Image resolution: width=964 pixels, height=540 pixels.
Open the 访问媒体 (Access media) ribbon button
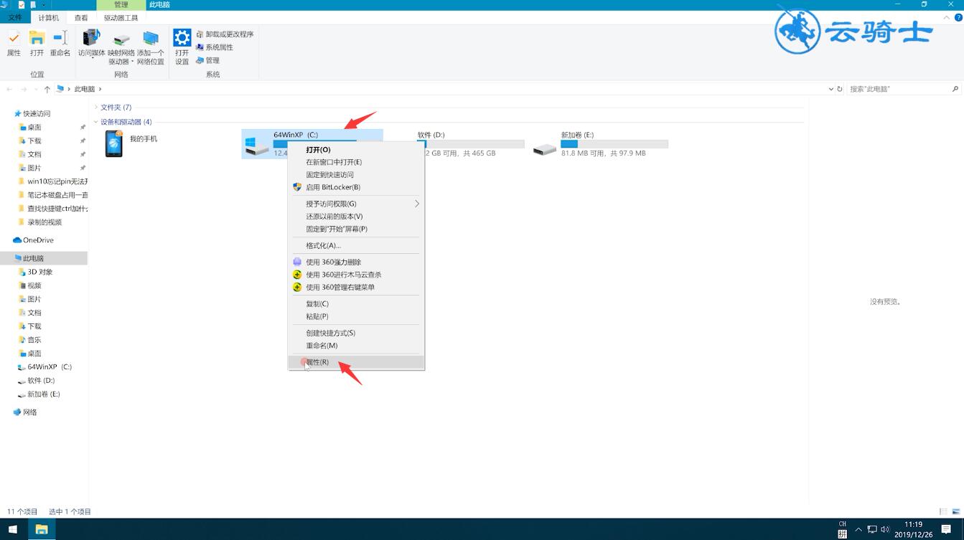tap(91, 44)
